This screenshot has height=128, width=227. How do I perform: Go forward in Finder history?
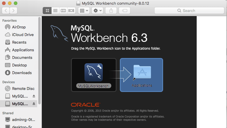pos(13,11)
